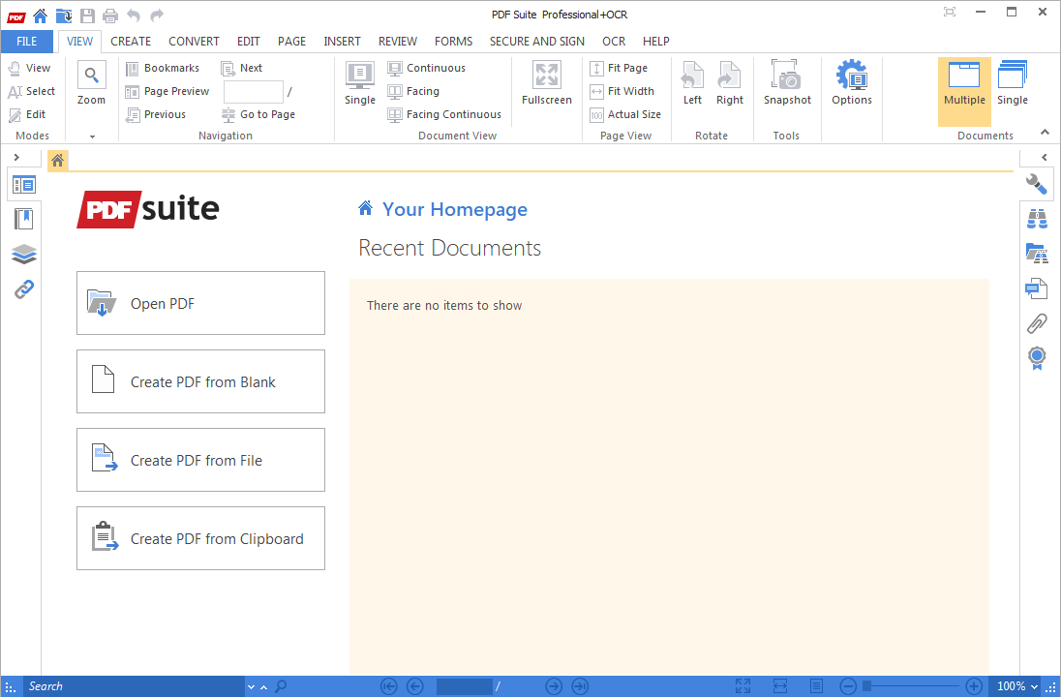Click Create PDF from File
Viewport: 1061px width, 697px height.
(x=200, y=460)
